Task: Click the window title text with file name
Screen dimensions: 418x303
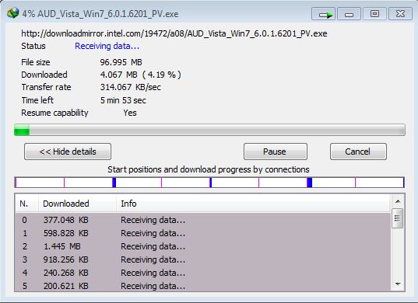Action: click(100, 14)
